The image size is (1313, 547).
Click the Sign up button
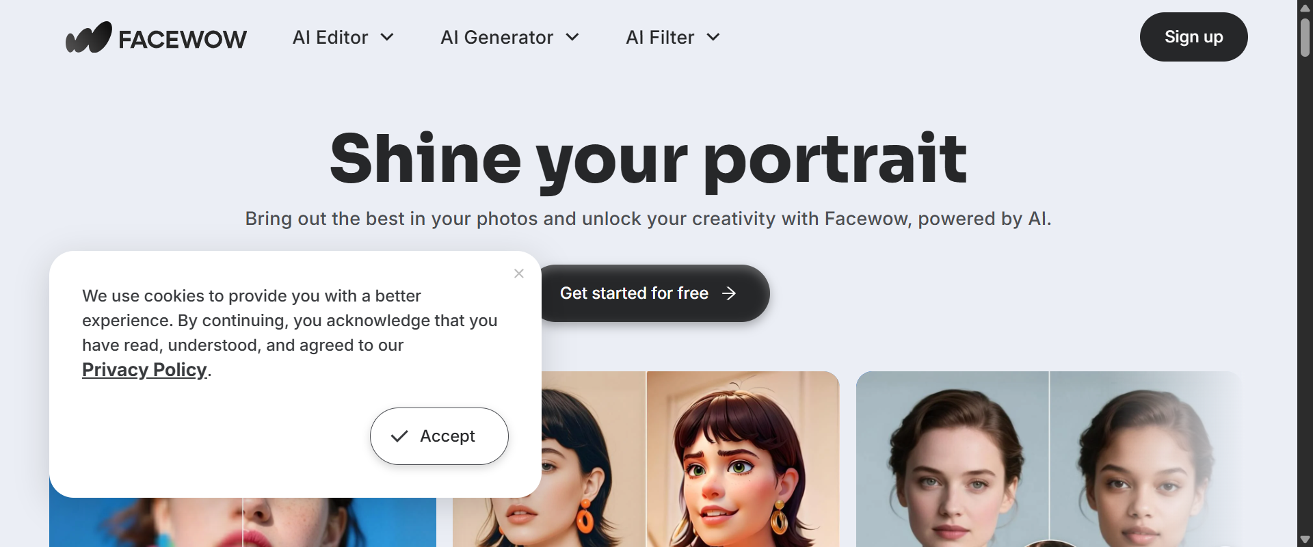pos(1193,37)
